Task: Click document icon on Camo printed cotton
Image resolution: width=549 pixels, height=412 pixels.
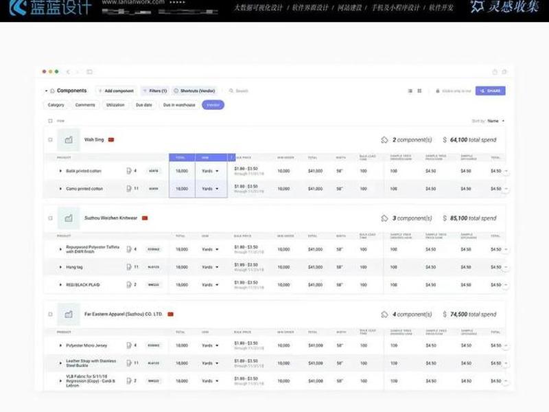Action: click(x=129, y=188)
